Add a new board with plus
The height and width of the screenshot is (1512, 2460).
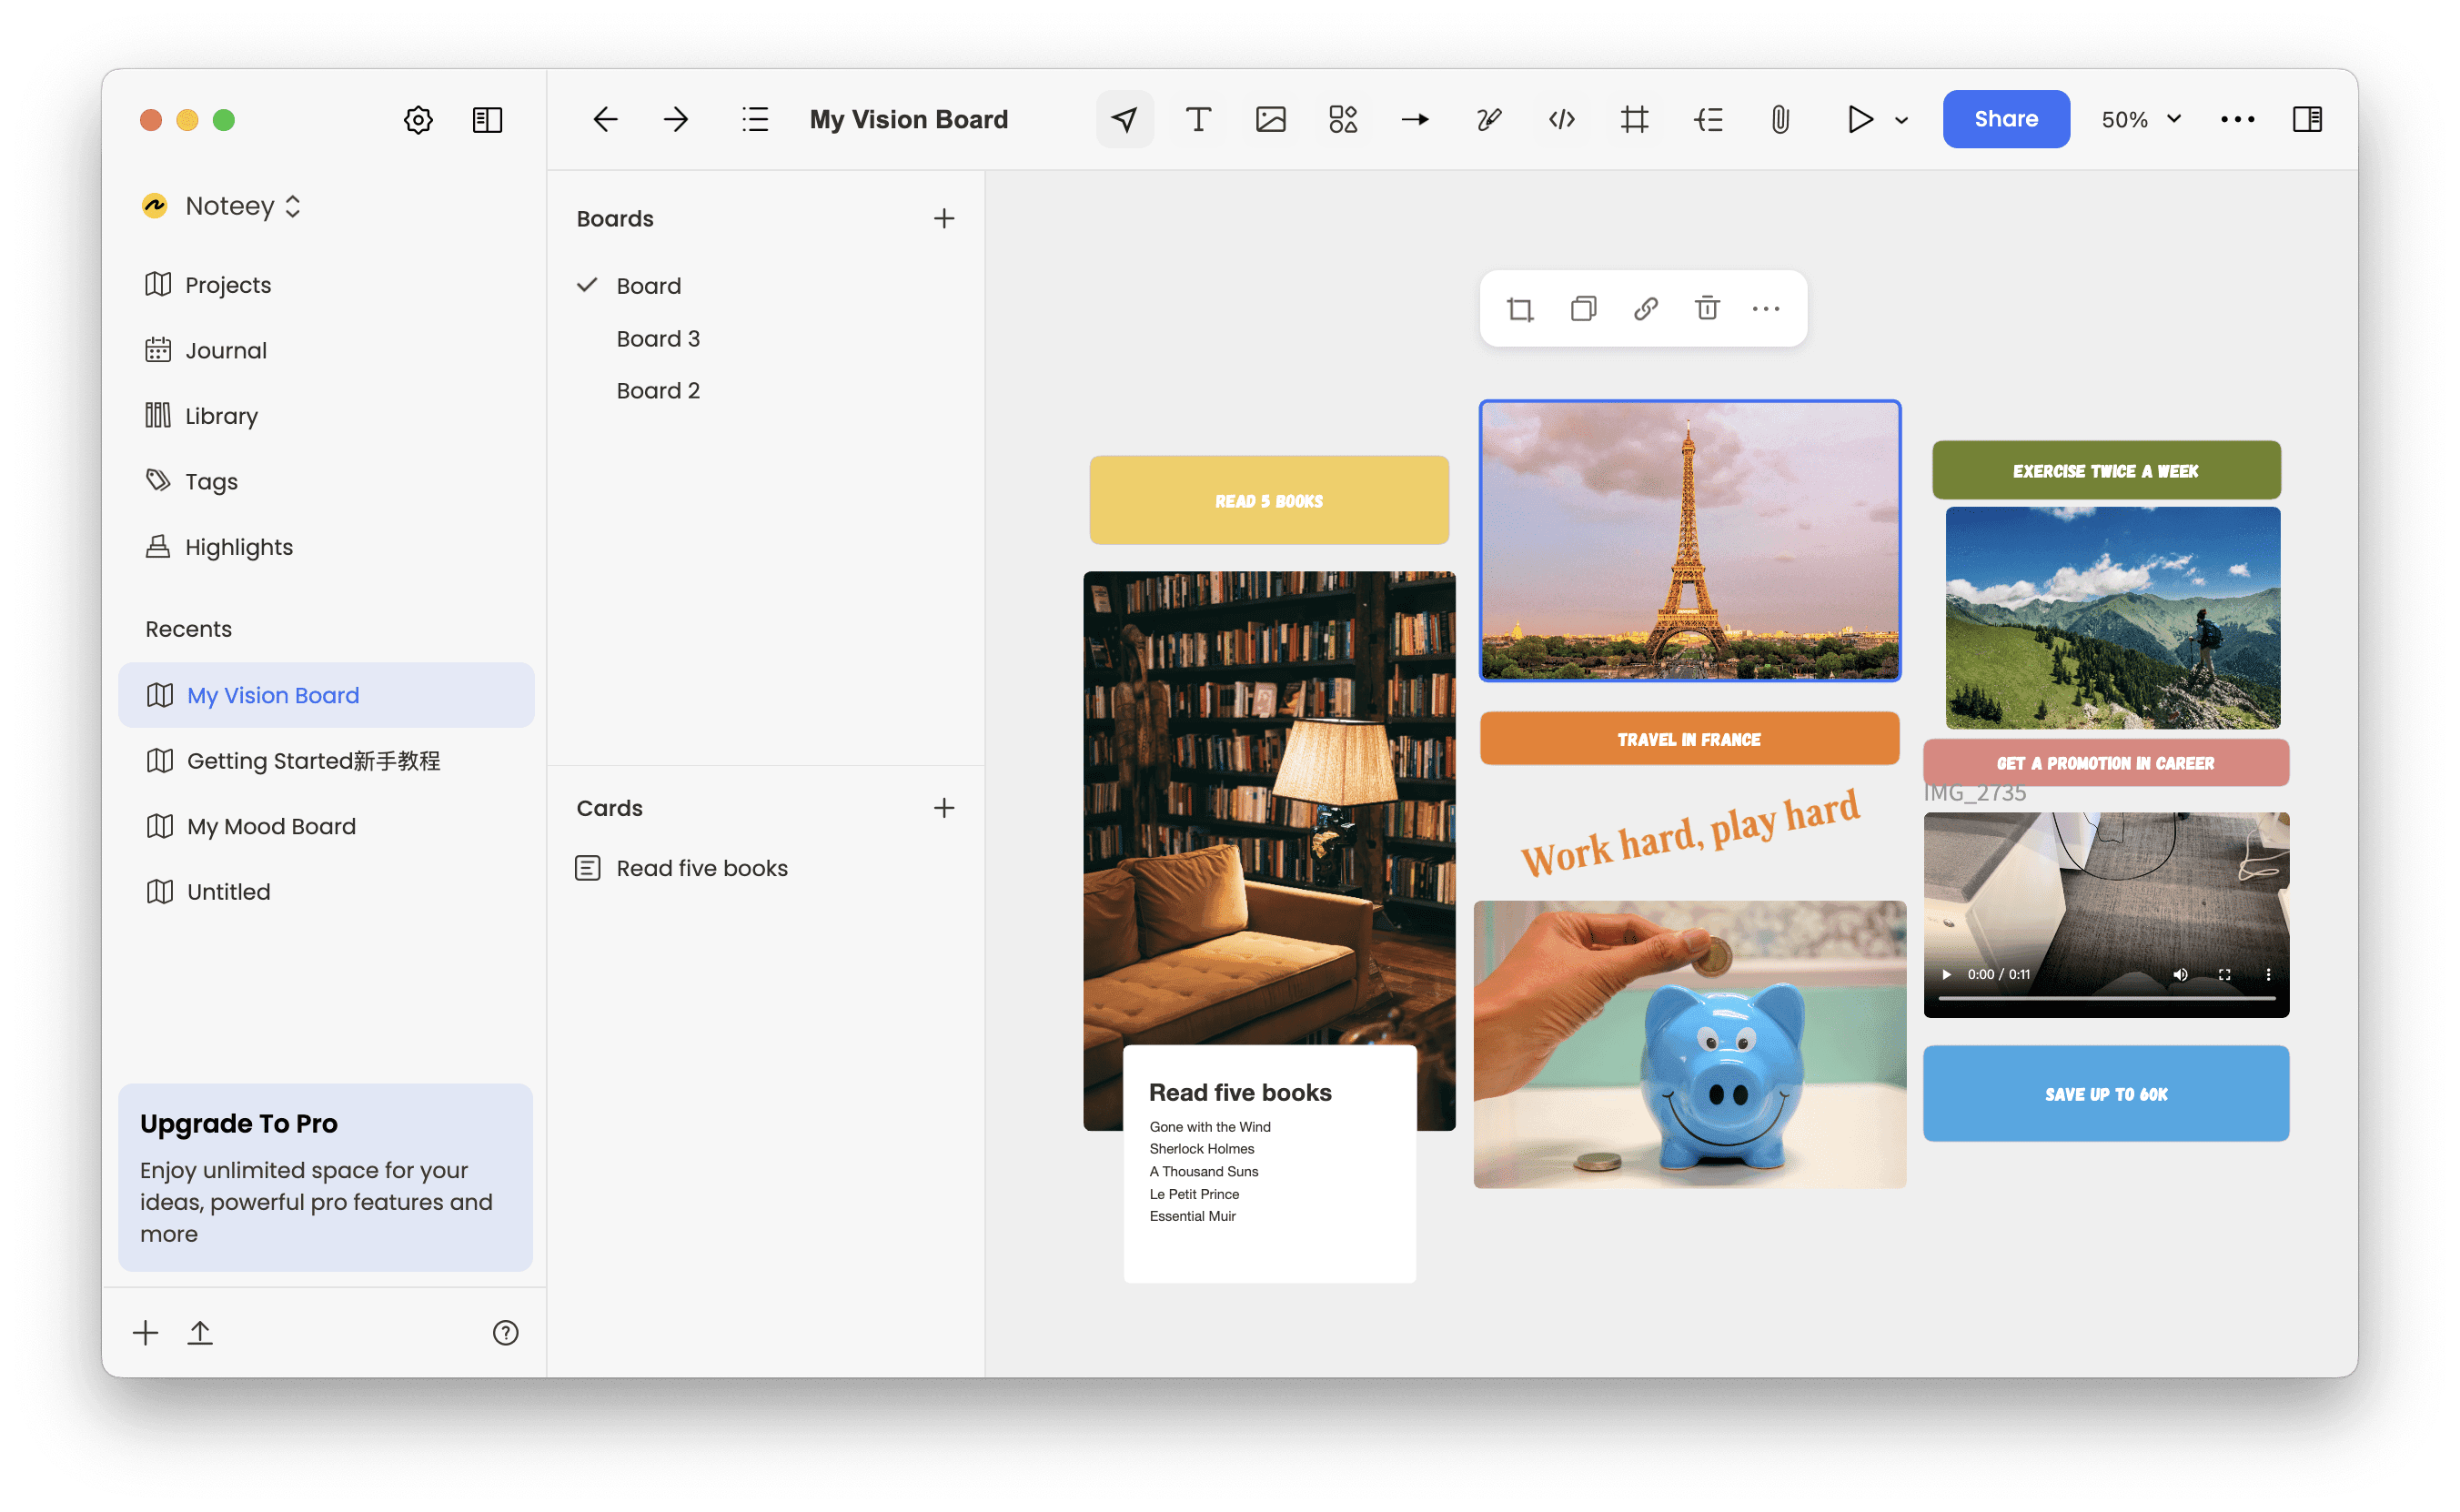point(944,218)
